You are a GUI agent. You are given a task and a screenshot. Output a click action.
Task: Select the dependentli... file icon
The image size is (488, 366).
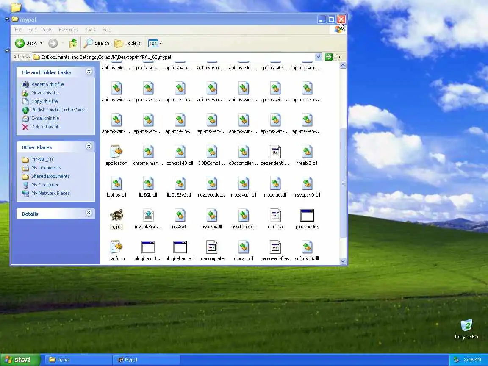click(x=275, y=152)
